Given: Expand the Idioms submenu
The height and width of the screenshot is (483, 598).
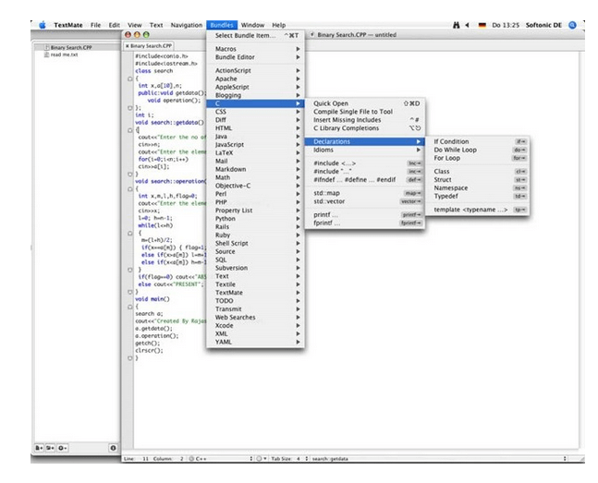Looking at the screenshot, I should click(365, 150).
